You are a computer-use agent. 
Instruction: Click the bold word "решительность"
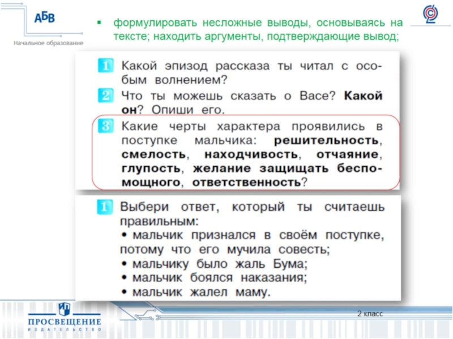[327, 140]
